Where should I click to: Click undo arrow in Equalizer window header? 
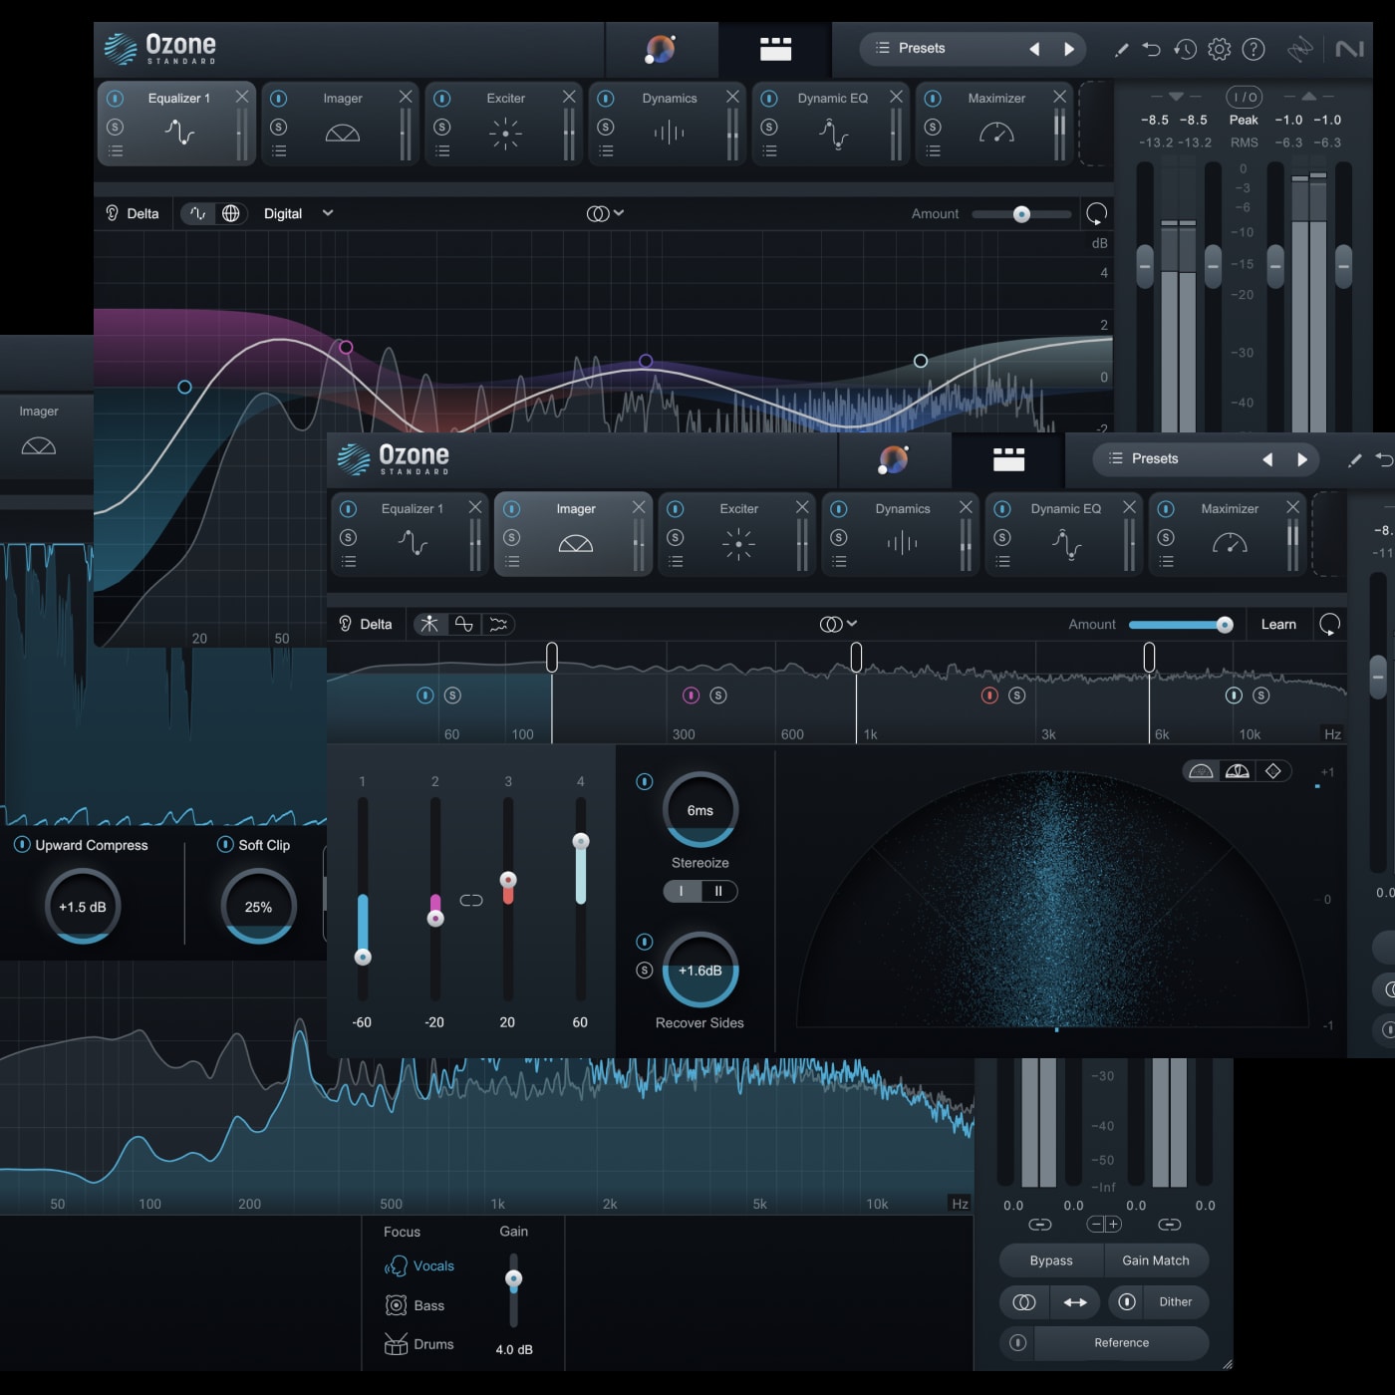(x=1151, y=49)
